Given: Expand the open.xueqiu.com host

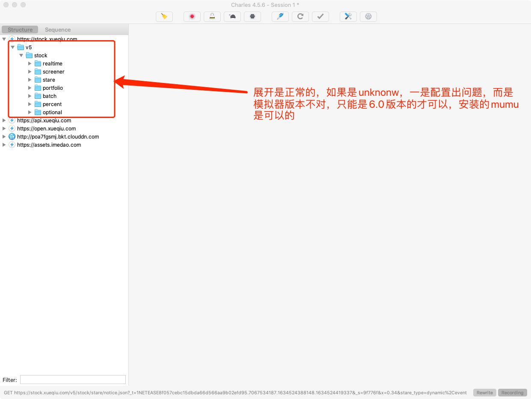Looking at the screenshot, I should [4, 128].
